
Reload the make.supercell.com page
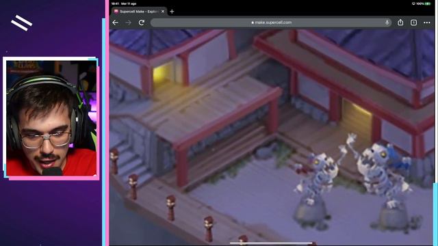(142, 23)
